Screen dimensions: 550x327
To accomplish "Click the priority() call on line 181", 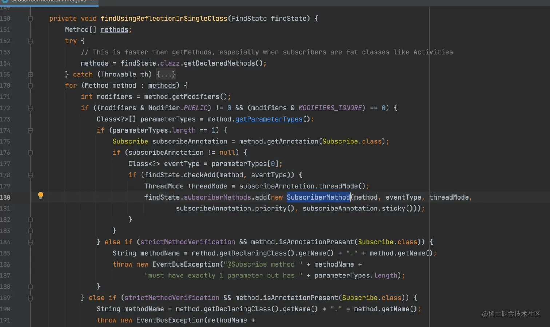I will (275, 208).
